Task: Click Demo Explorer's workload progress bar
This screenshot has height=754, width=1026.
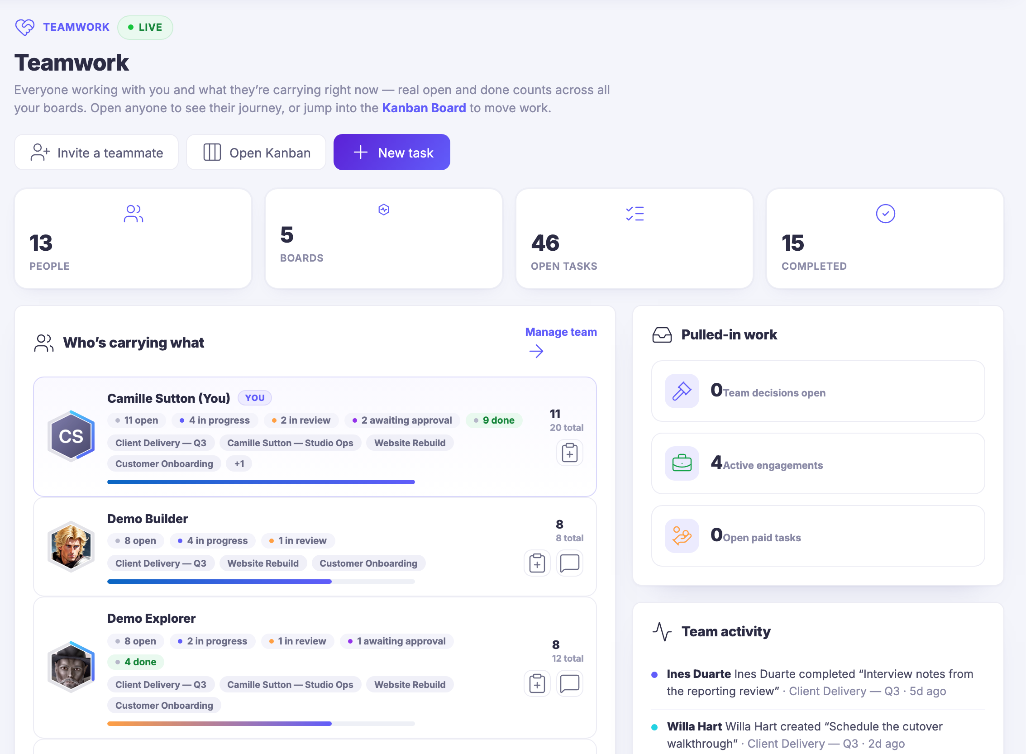Action: click(x=261, y=724)
